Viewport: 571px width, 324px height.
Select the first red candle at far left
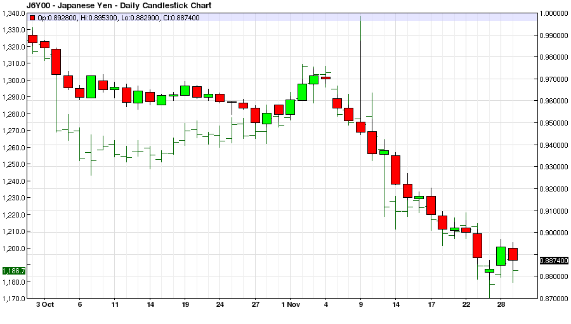coord(32,39)
